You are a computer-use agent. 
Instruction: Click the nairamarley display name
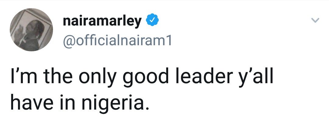[x=102, y=21]
